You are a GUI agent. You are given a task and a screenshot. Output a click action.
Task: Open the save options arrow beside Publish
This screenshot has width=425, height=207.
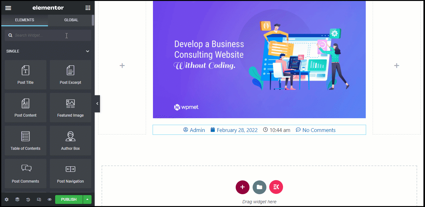[x=87, y=199]
